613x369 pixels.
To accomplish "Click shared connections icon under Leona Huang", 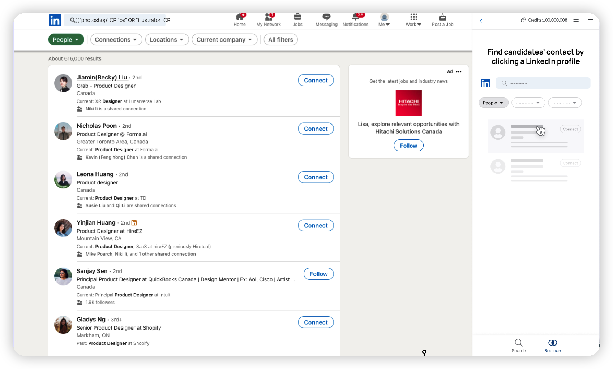I will coord(80,206).
